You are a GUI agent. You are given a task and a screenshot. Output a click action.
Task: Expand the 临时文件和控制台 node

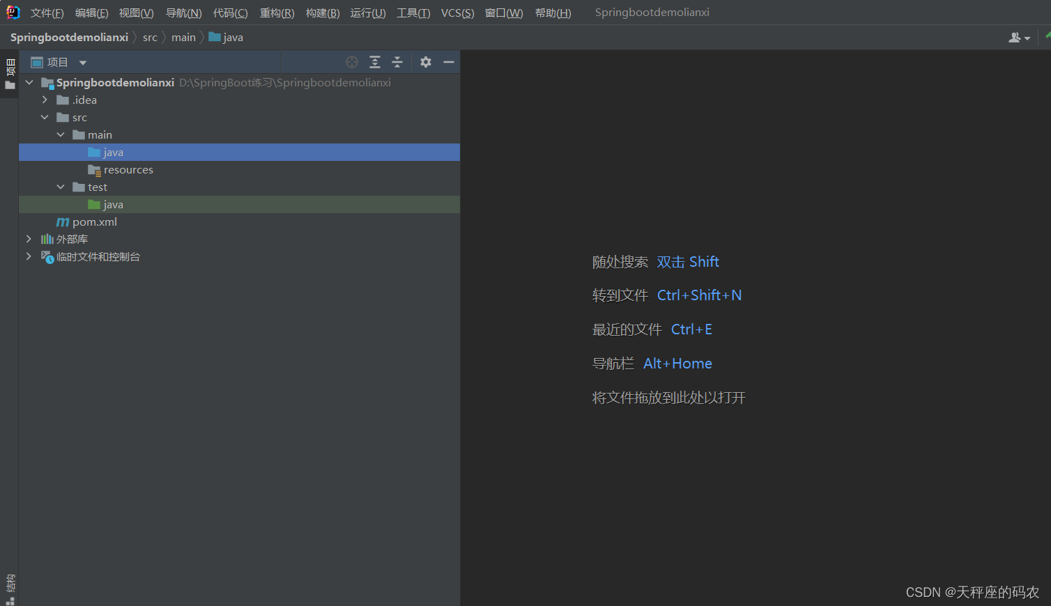point(29,256)
